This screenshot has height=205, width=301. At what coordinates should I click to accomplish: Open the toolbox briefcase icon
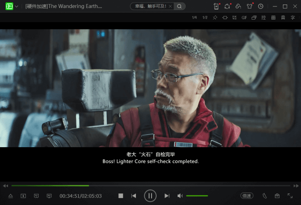click(x=277, y=196)
